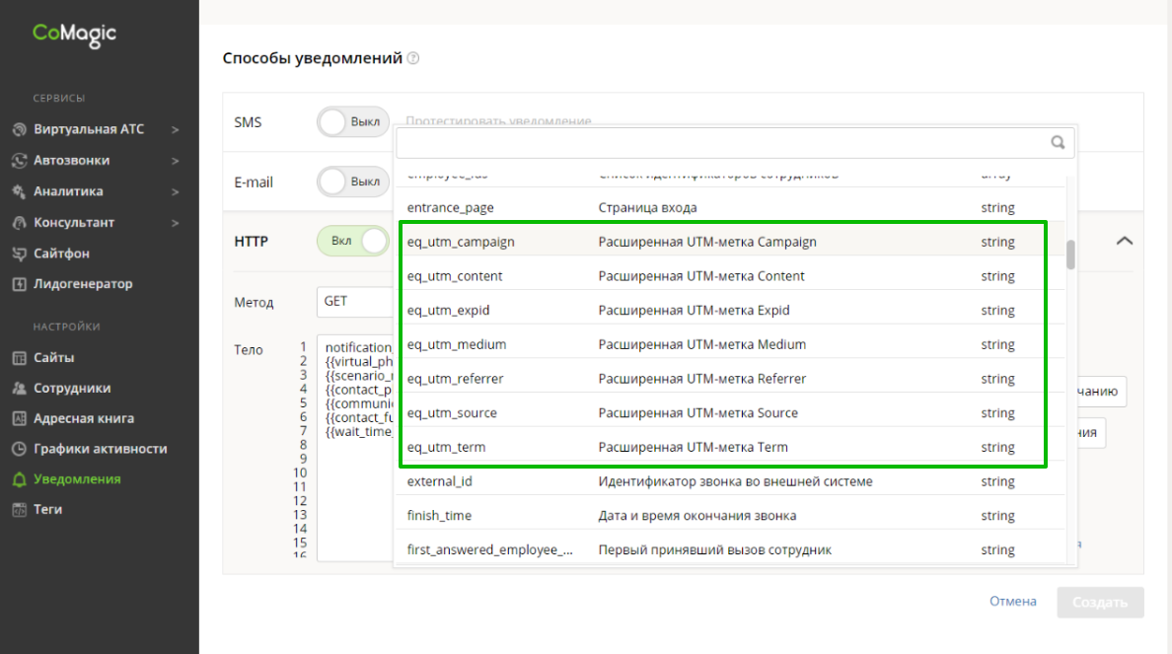
Task: Click the Адресная книга icon
Action: tap(19, 418)
